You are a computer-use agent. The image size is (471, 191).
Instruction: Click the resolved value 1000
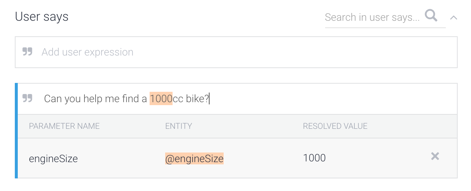click(314, 158)
